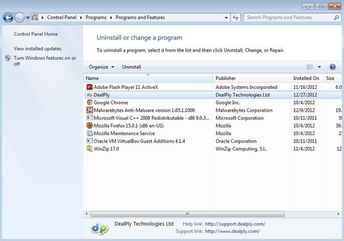Click the scroll right arrow
Viewport: 344px width, 241px height.
[338, 214]
